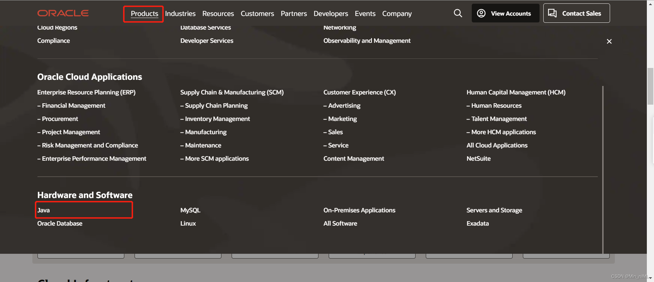Open the Resources menu
This screenshot has height=282, width=654.
(218, 14)
